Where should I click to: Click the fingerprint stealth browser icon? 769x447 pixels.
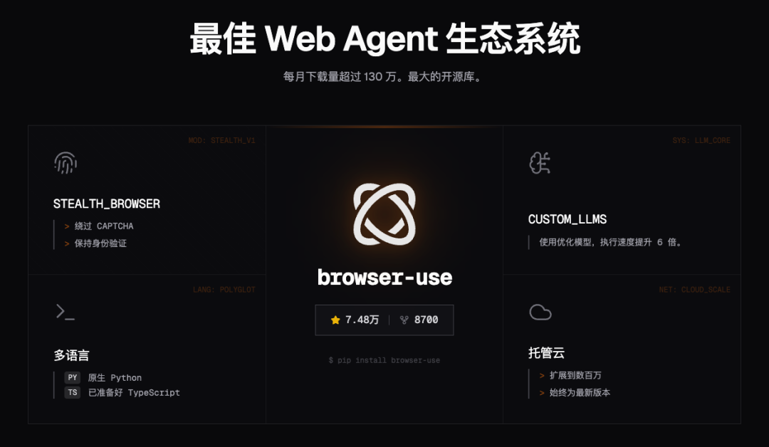click(x=66, y=163)
